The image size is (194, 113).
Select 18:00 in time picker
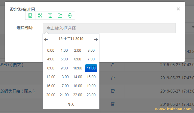[77, 86]
